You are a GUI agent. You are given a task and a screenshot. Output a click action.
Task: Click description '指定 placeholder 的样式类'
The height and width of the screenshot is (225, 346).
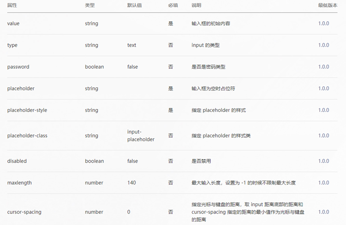point(221,135)
